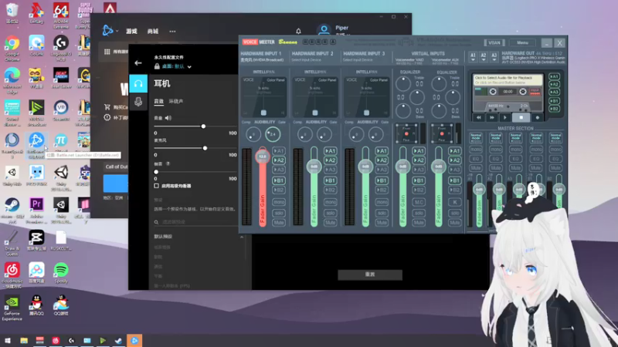Open the Windows Start menu

click(8, 340)
